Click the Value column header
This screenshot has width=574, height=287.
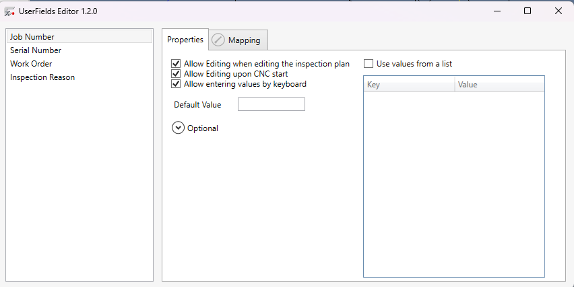499,85
